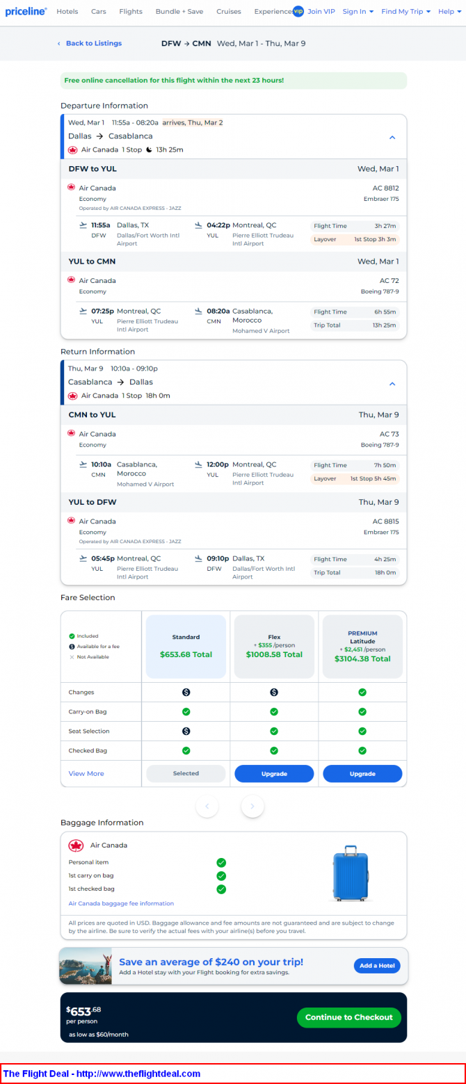This screenshot has width=466, height=1084.
Task: Open the Sign In dropdown
Action: (358, 12)
